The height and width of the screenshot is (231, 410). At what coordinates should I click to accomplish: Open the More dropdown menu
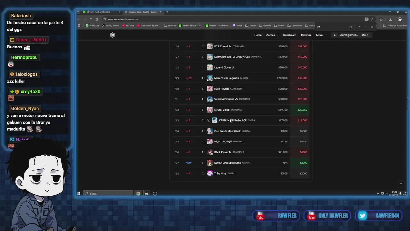pyautogui.click(x=321, y=35)
